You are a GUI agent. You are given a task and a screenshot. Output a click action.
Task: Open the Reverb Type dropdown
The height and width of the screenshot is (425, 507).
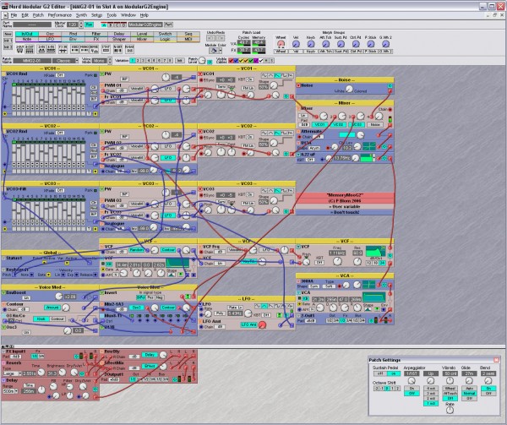point(12,373)
